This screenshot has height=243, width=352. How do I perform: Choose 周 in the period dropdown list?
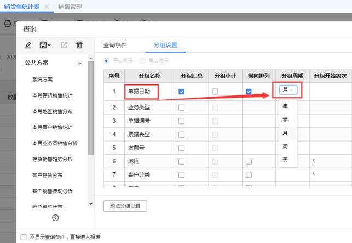[x=285, y=146]
